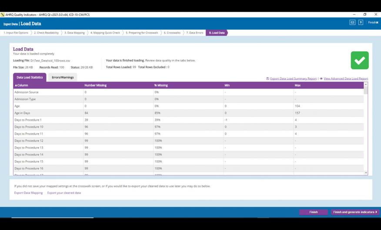This screenshot has width=381, height=230.
Task: Select the Days to Procedure 13 row
Action: coord(189,148)
